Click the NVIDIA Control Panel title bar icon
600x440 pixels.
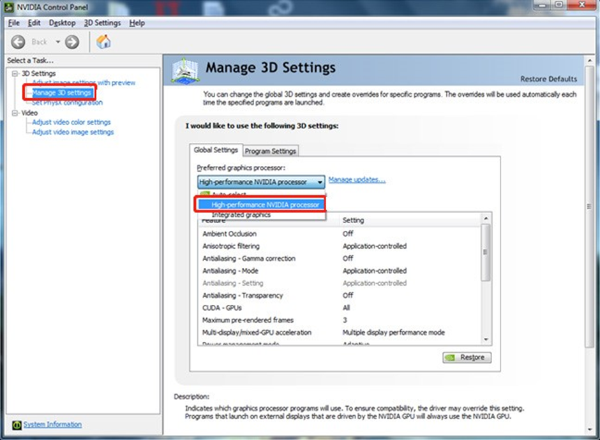click(8, 7)
